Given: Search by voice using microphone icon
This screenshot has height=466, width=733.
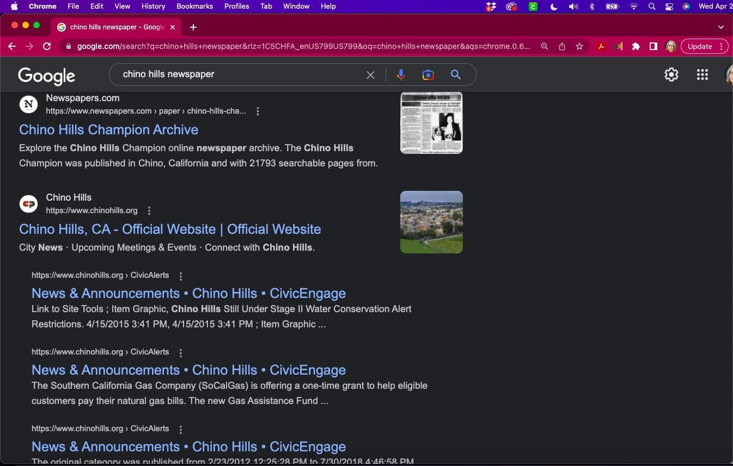Looking at the screenshot, I should pyautogui.click(x=401, y=75).
